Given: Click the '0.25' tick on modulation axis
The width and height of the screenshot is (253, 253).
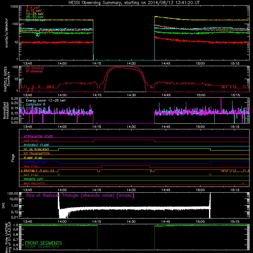Looking at the screenshot, I should click(15, 99).
